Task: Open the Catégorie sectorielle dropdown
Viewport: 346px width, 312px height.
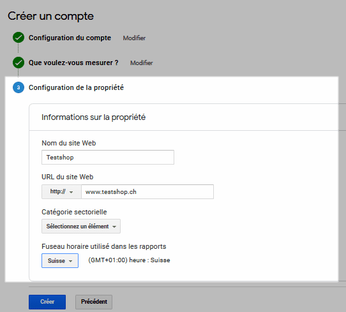Action: [81, 227]
